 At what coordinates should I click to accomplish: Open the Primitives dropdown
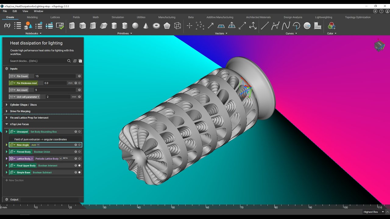pyautogui.click(x=125, y=33)
